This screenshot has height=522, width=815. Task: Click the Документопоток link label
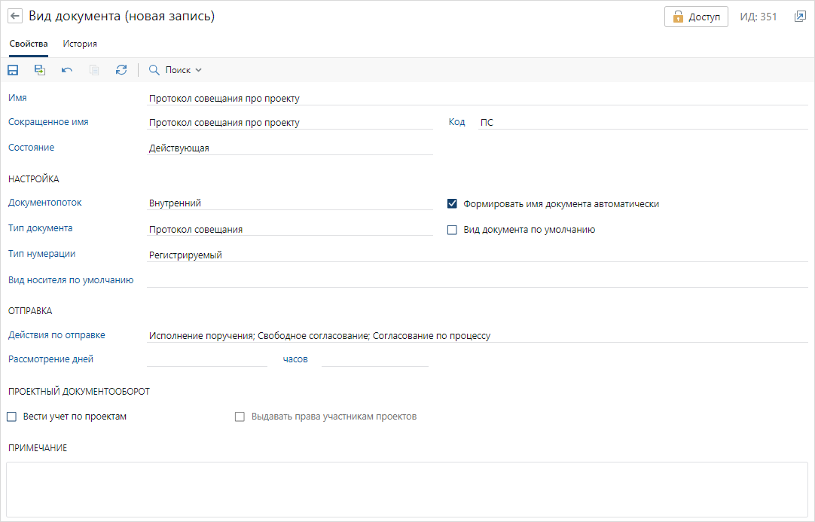45,203
